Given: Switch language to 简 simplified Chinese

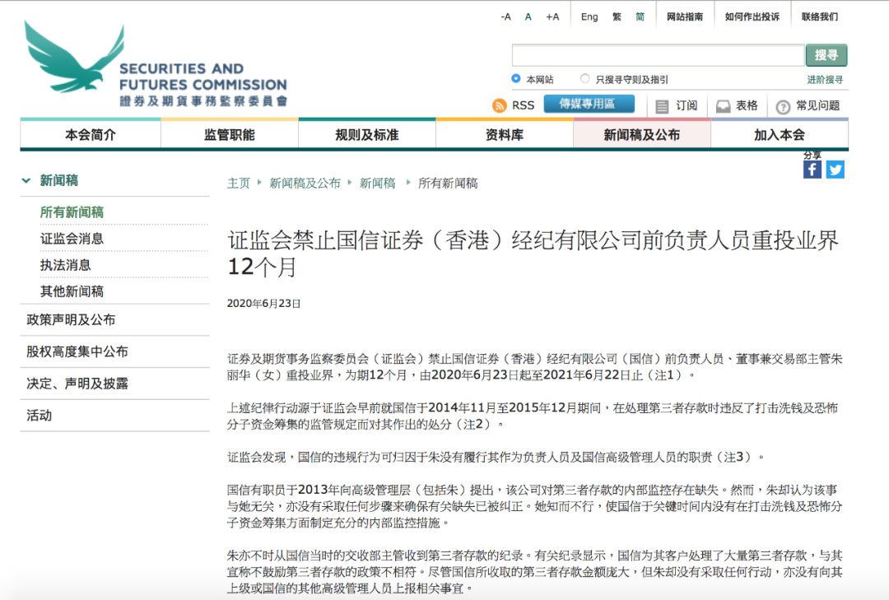Looking at the screenshot, I should pyautogui.click(x=640, y=17).
